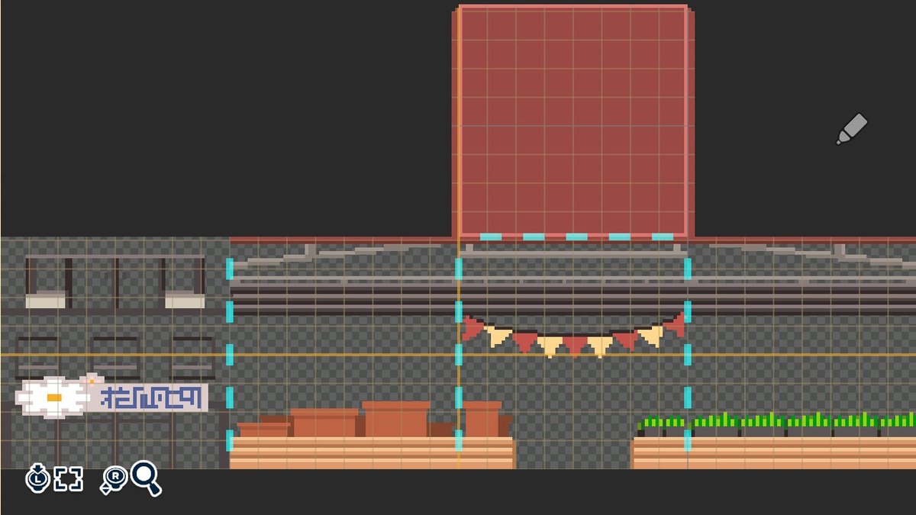Select the fit-to-frame brackets icon

[68, 479]
